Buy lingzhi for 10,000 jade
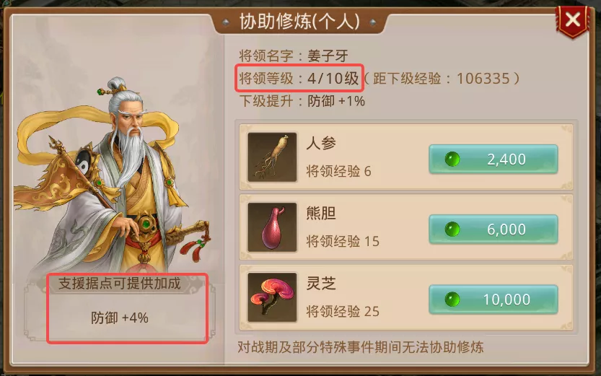Image resolution: width=601 pixels, height=376 pixels. [493, 300]
